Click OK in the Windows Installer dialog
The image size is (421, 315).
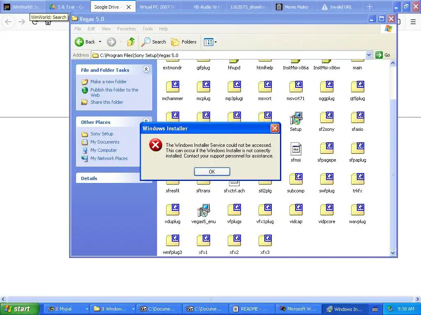212,172
